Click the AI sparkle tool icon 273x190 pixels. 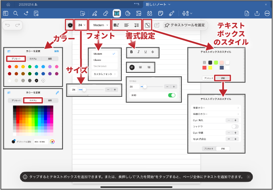(26, 13)
